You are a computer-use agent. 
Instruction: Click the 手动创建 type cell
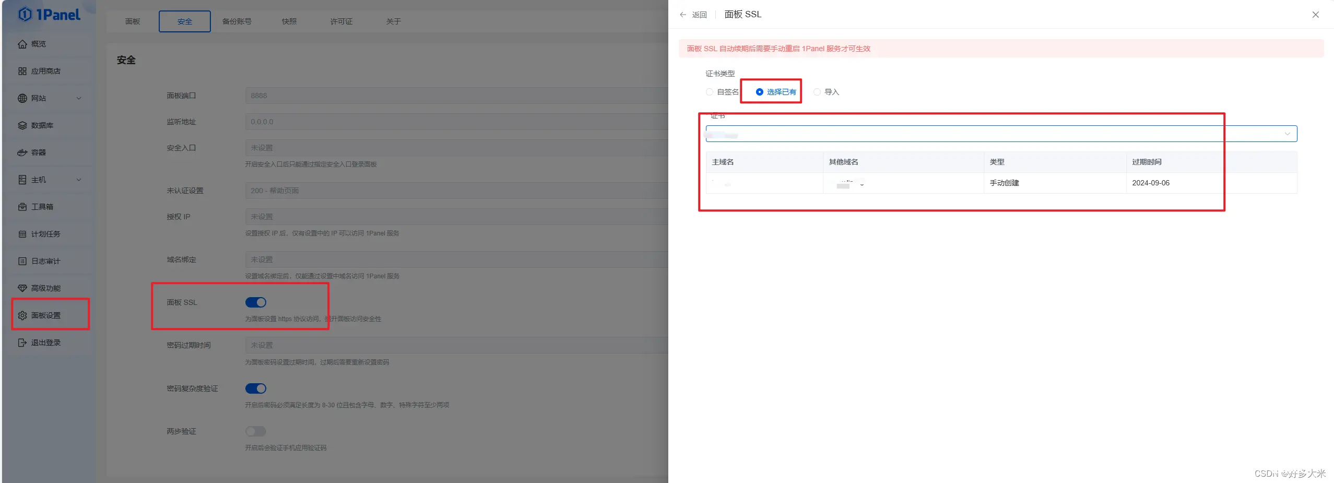tap(1055, 183)
